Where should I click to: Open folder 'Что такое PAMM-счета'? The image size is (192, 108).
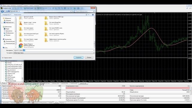coord(53,29)
